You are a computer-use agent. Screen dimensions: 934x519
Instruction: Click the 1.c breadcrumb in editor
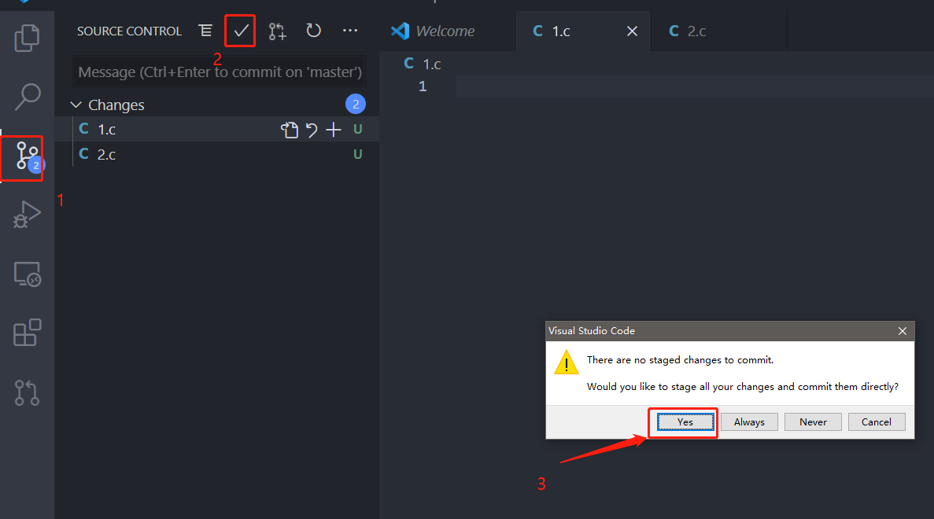tap(423, 64)
